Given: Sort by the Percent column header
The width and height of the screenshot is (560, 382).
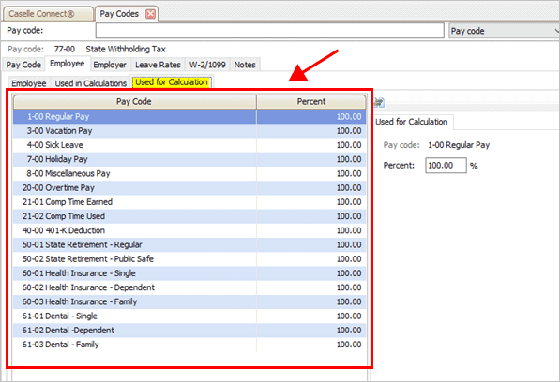Looking at the screenshot, I should tap(311, 101).
